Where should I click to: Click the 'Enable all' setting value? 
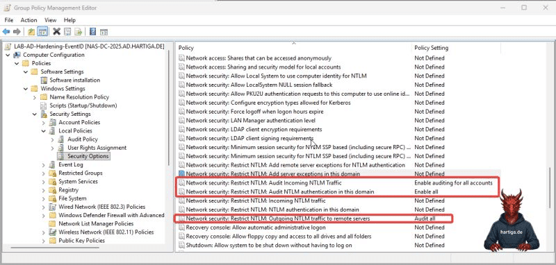pyautogui.click(x=426, y=191)
